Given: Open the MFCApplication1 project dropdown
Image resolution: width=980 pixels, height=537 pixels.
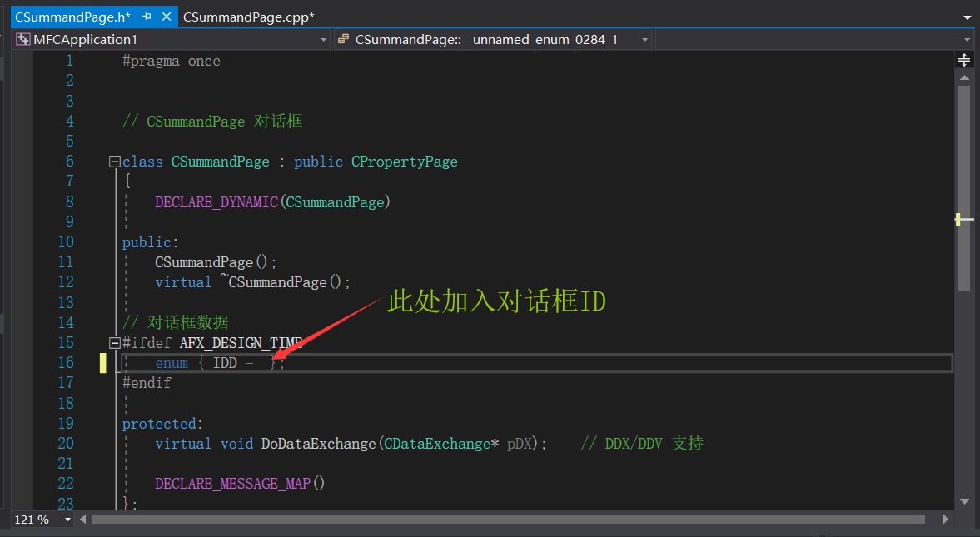Looking at the screenshot, I should click(323, 38).
